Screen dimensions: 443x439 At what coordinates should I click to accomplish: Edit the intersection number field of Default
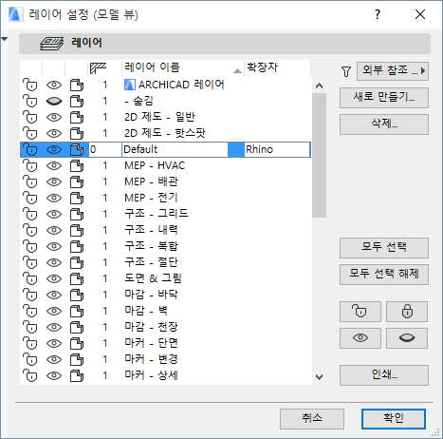point(104,149)
